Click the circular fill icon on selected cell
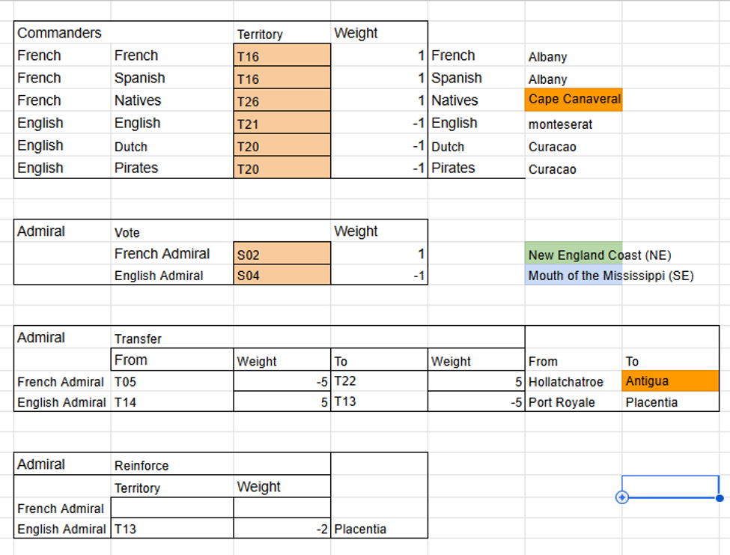 point(622,497)
